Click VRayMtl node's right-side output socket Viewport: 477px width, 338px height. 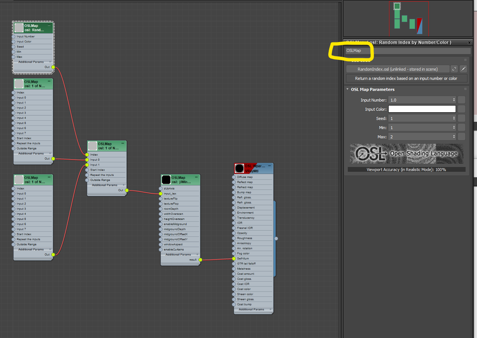[x=276, y=239]
